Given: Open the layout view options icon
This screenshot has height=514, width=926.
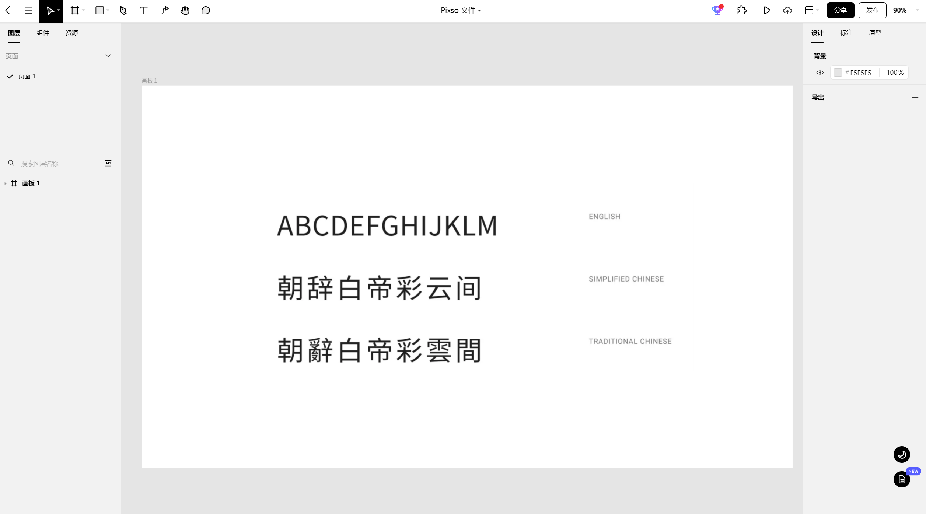Looking at the screenshot, I should [809, 10].
